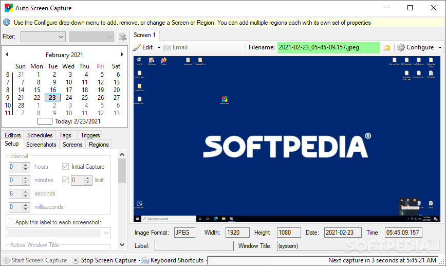Click the Label input field
Screen dimensions: 446x266
[x=194, y=246]
